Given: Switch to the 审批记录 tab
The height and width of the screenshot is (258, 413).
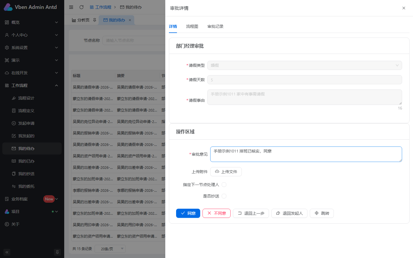Looking at the screenshot, I should tap(215, 26).
